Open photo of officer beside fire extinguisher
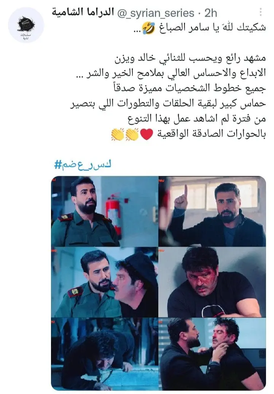This screenshot has height=394, width=274. tap(104, 211)
